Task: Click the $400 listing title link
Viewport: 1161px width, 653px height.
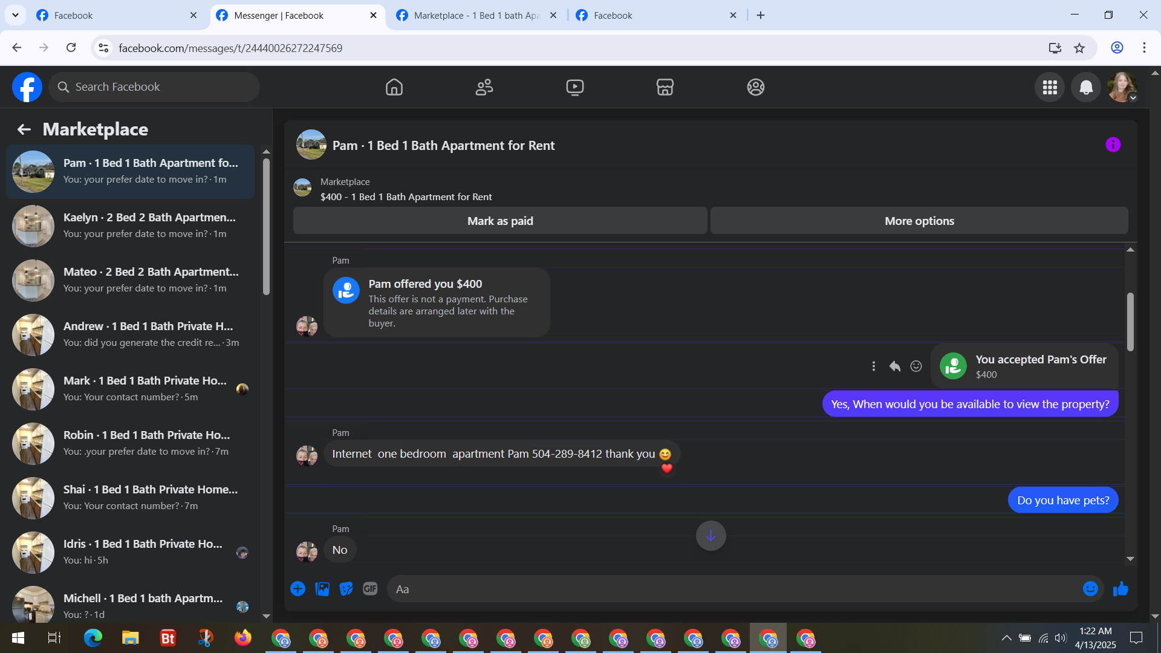Action: [406, 197]
